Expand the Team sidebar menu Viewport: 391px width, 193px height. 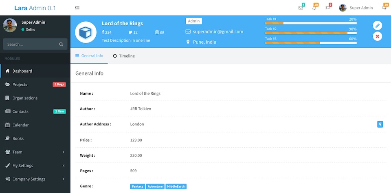coord(35,152)
